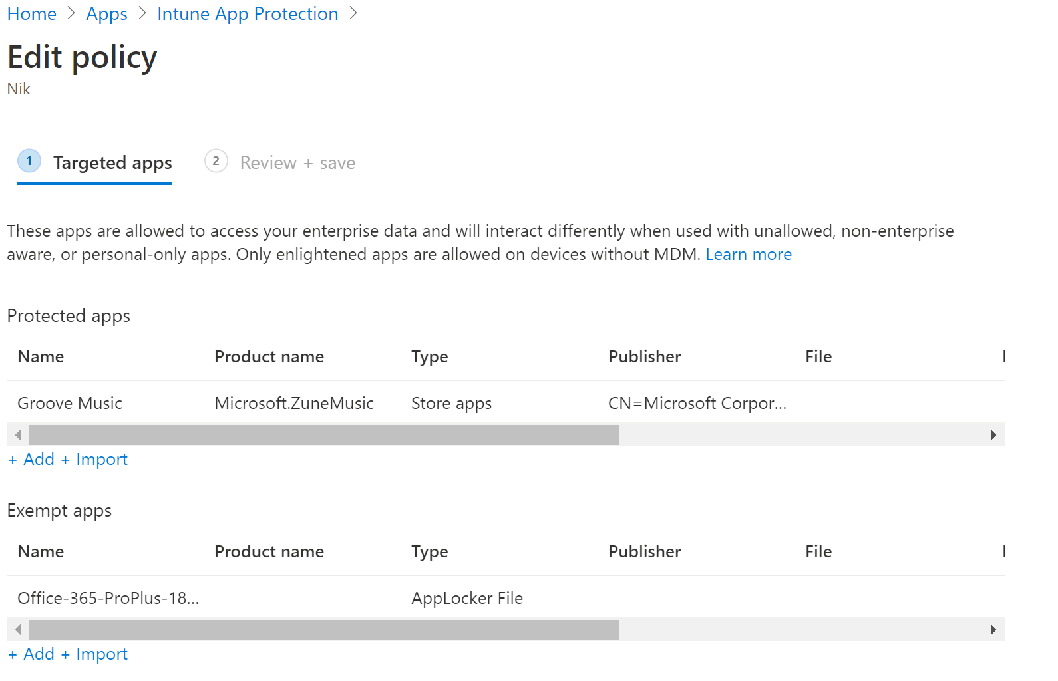
Task: Add an exempt app
Action: tap(32, 654)
